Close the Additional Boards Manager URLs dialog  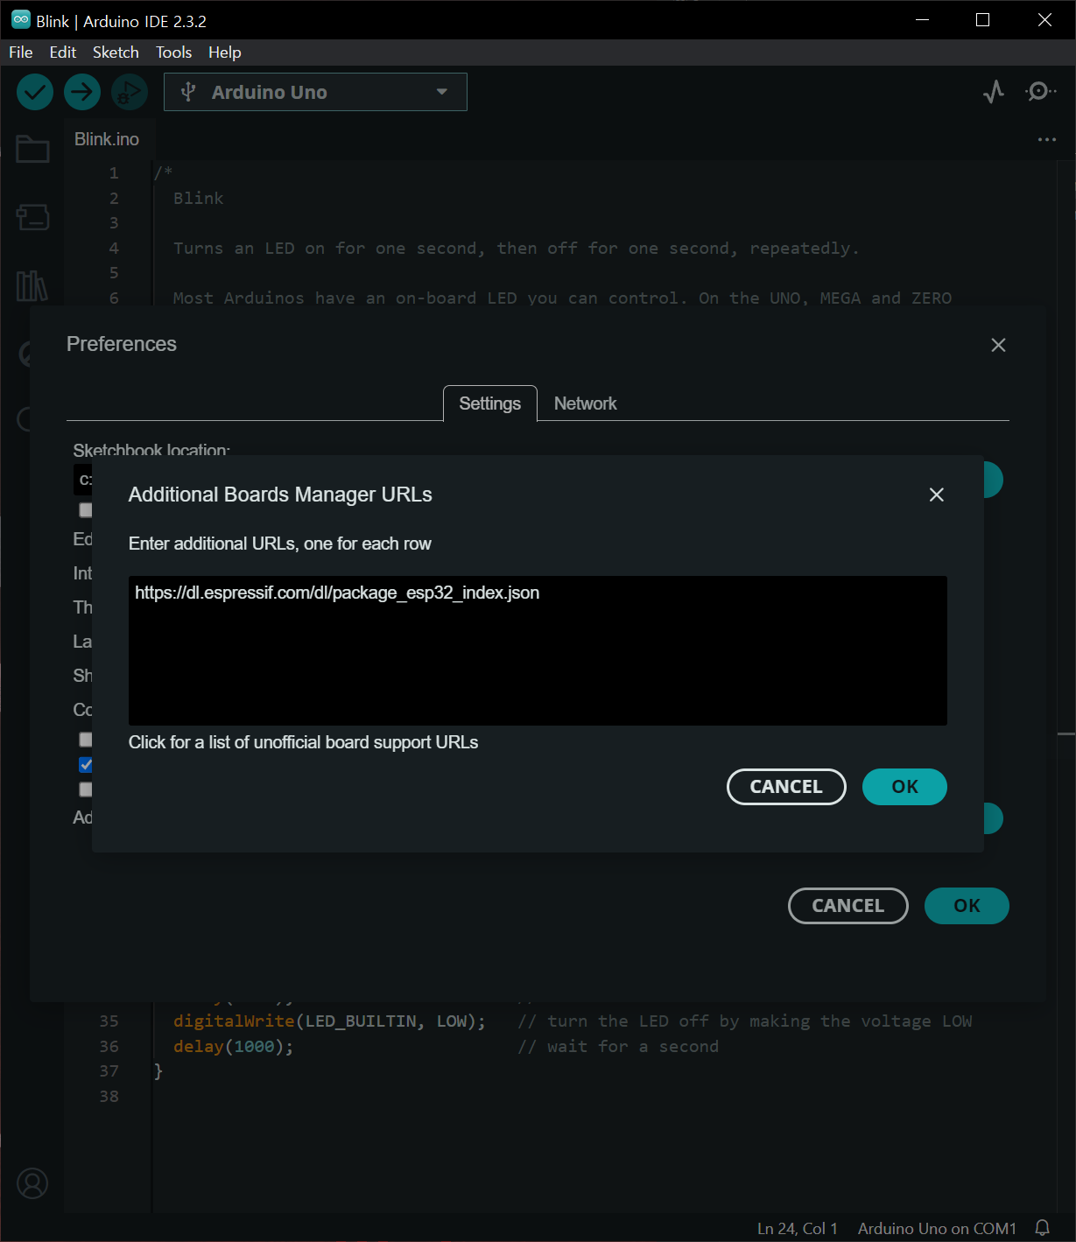point(936,495)
